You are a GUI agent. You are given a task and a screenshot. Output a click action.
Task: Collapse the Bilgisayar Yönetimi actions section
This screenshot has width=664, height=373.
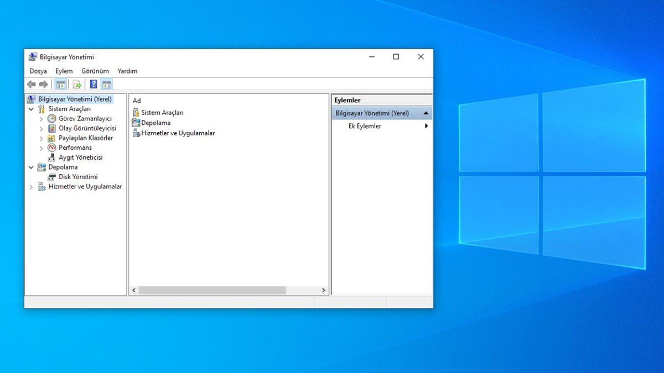[426, 112]
